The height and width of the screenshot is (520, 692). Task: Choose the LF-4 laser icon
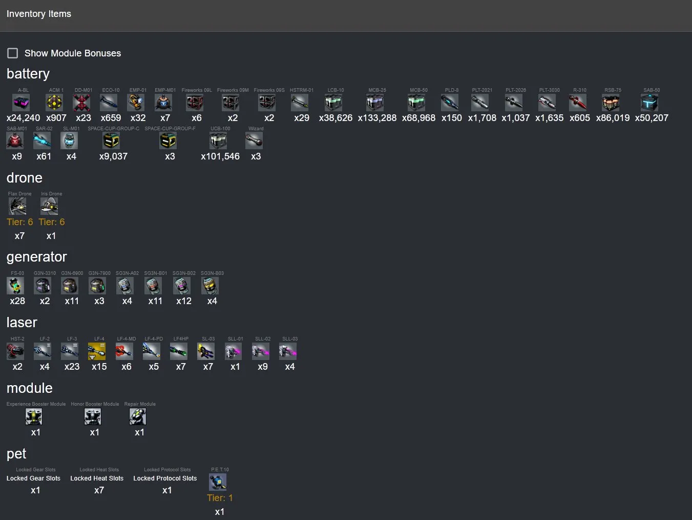tap(97, 351)
